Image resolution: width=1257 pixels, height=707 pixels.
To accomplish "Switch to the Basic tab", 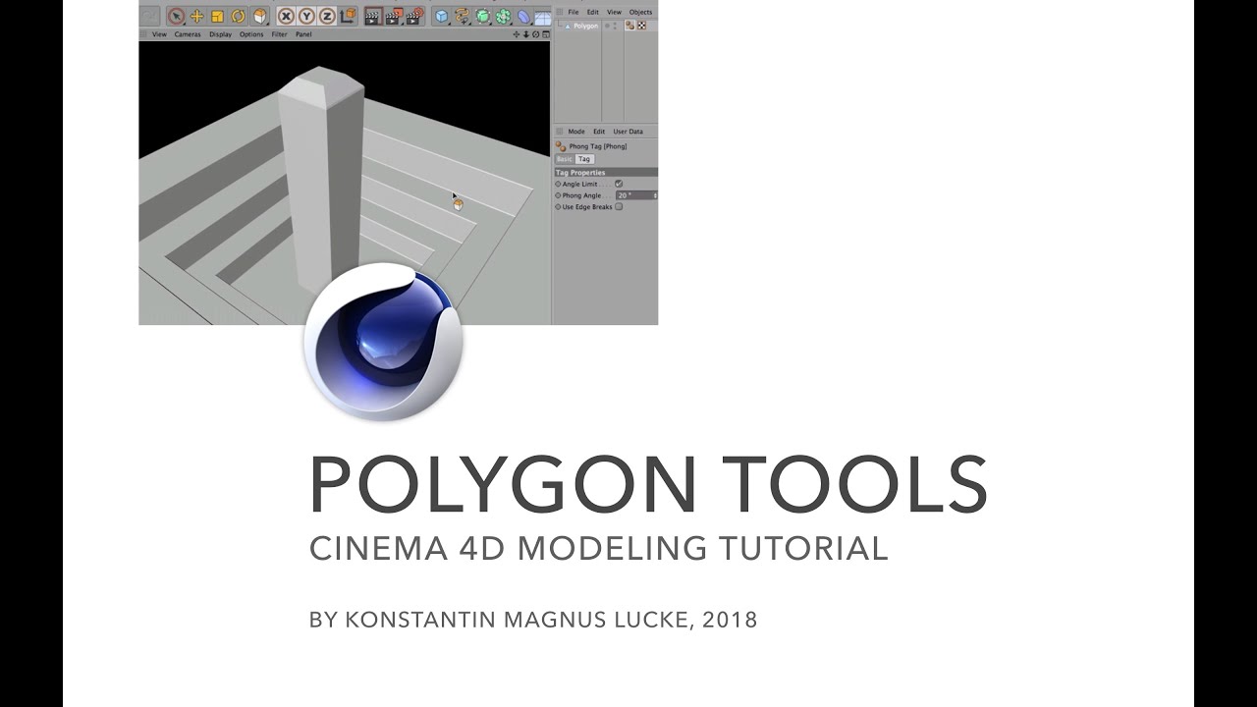I will [565, 159].
